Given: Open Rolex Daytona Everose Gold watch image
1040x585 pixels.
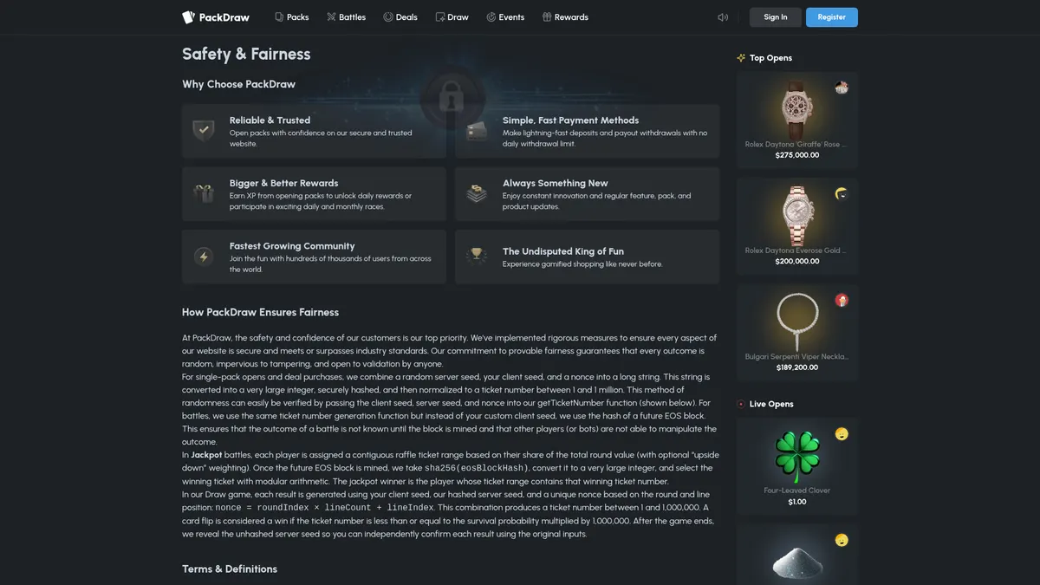Looking at the screenshot, I should click(797, 215).
